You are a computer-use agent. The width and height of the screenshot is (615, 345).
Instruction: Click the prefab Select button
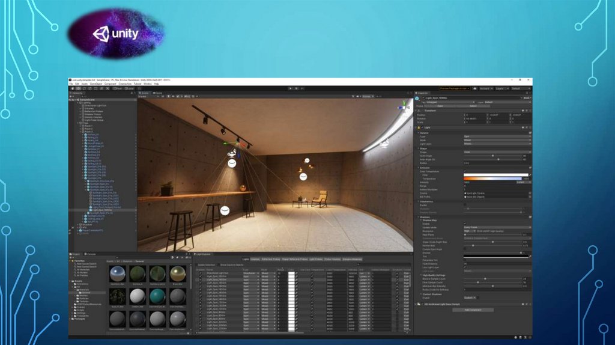point(473,106)
